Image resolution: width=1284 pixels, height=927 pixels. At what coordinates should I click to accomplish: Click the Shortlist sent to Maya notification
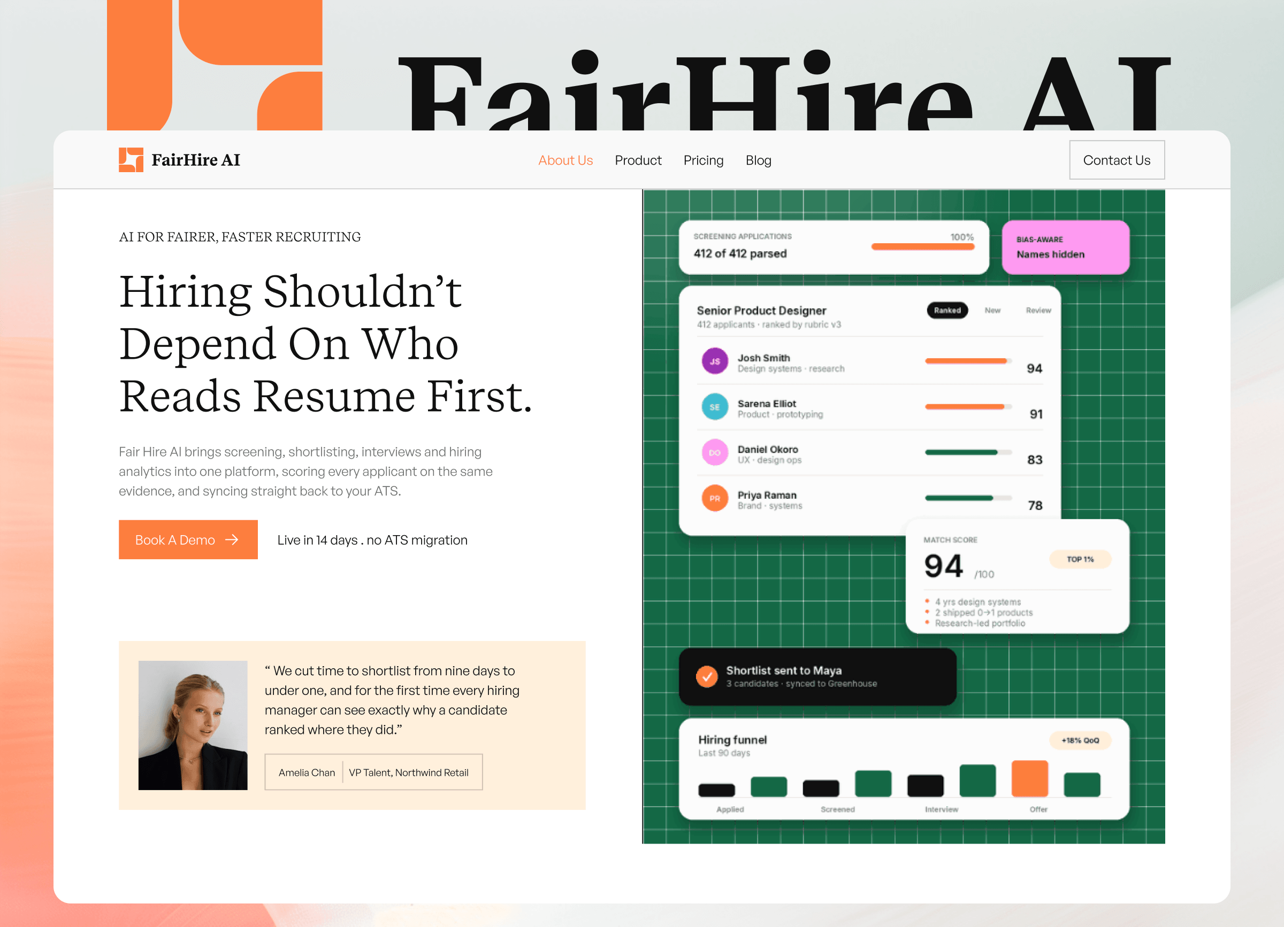(x=817, y=676)
